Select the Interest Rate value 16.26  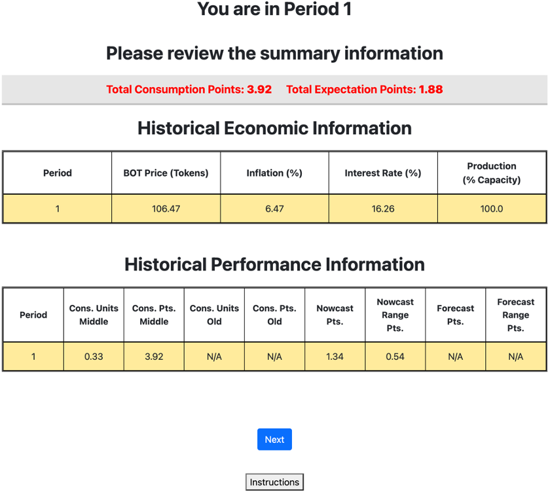pos(382,209)
